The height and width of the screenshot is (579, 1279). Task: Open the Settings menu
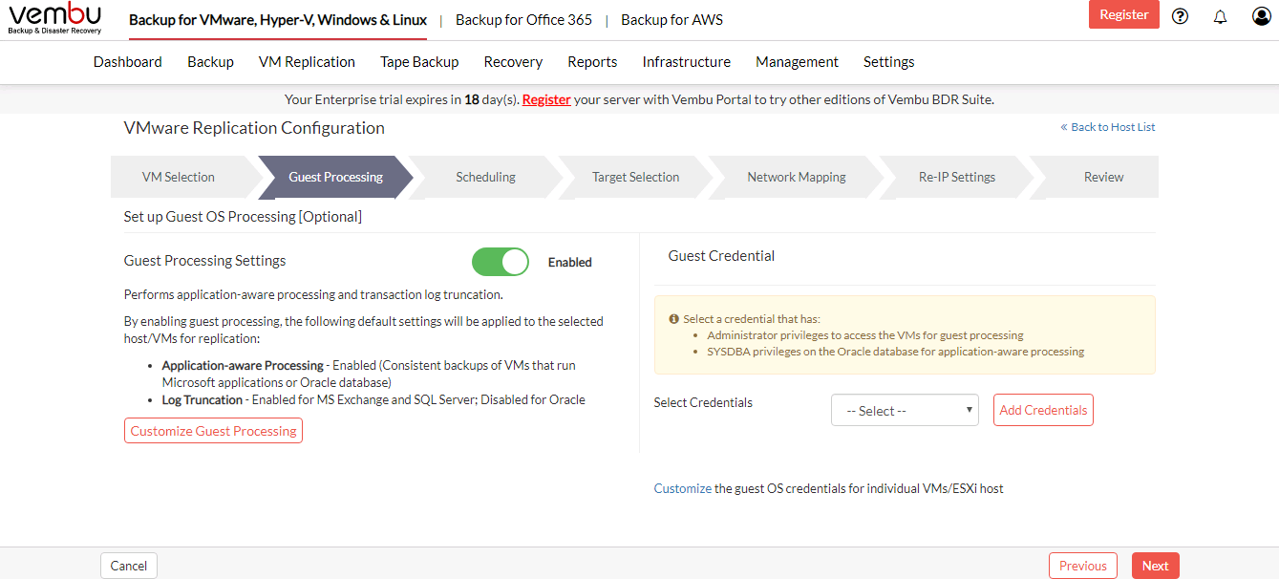889,62
